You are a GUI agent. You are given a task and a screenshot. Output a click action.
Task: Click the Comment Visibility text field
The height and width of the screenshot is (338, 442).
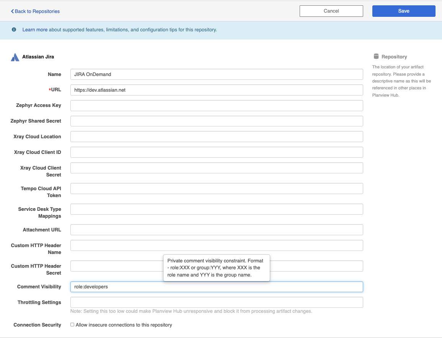point(217,287)
